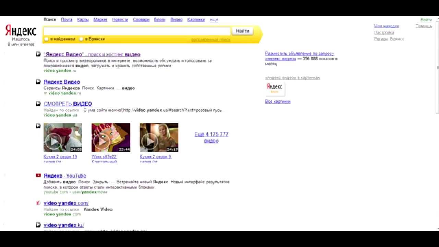The width and height of the screenshot is (439, 247).
Task: Open the Словари tab
Action: tap(141, 20)
